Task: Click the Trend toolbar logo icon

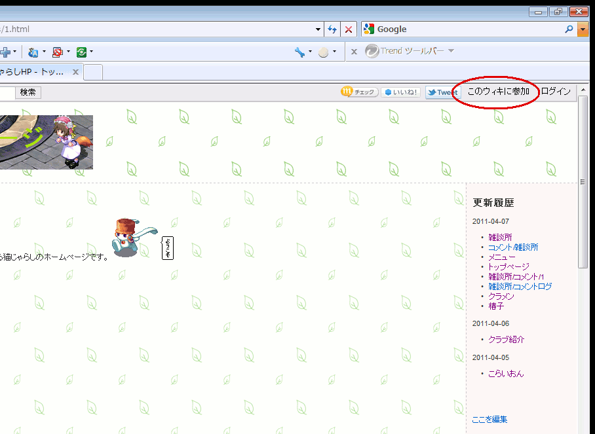Action: tap(372, 51)
